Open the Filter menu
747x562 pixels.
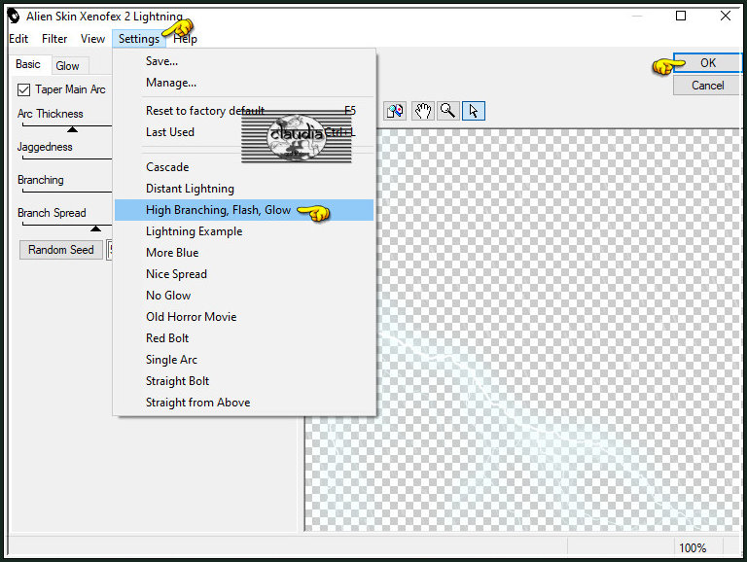point(54,39)
